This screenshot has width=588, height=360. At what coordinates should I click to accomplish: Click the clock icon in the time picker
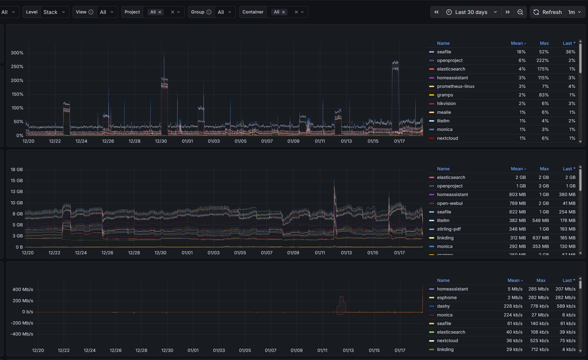[x=449, y=12]
